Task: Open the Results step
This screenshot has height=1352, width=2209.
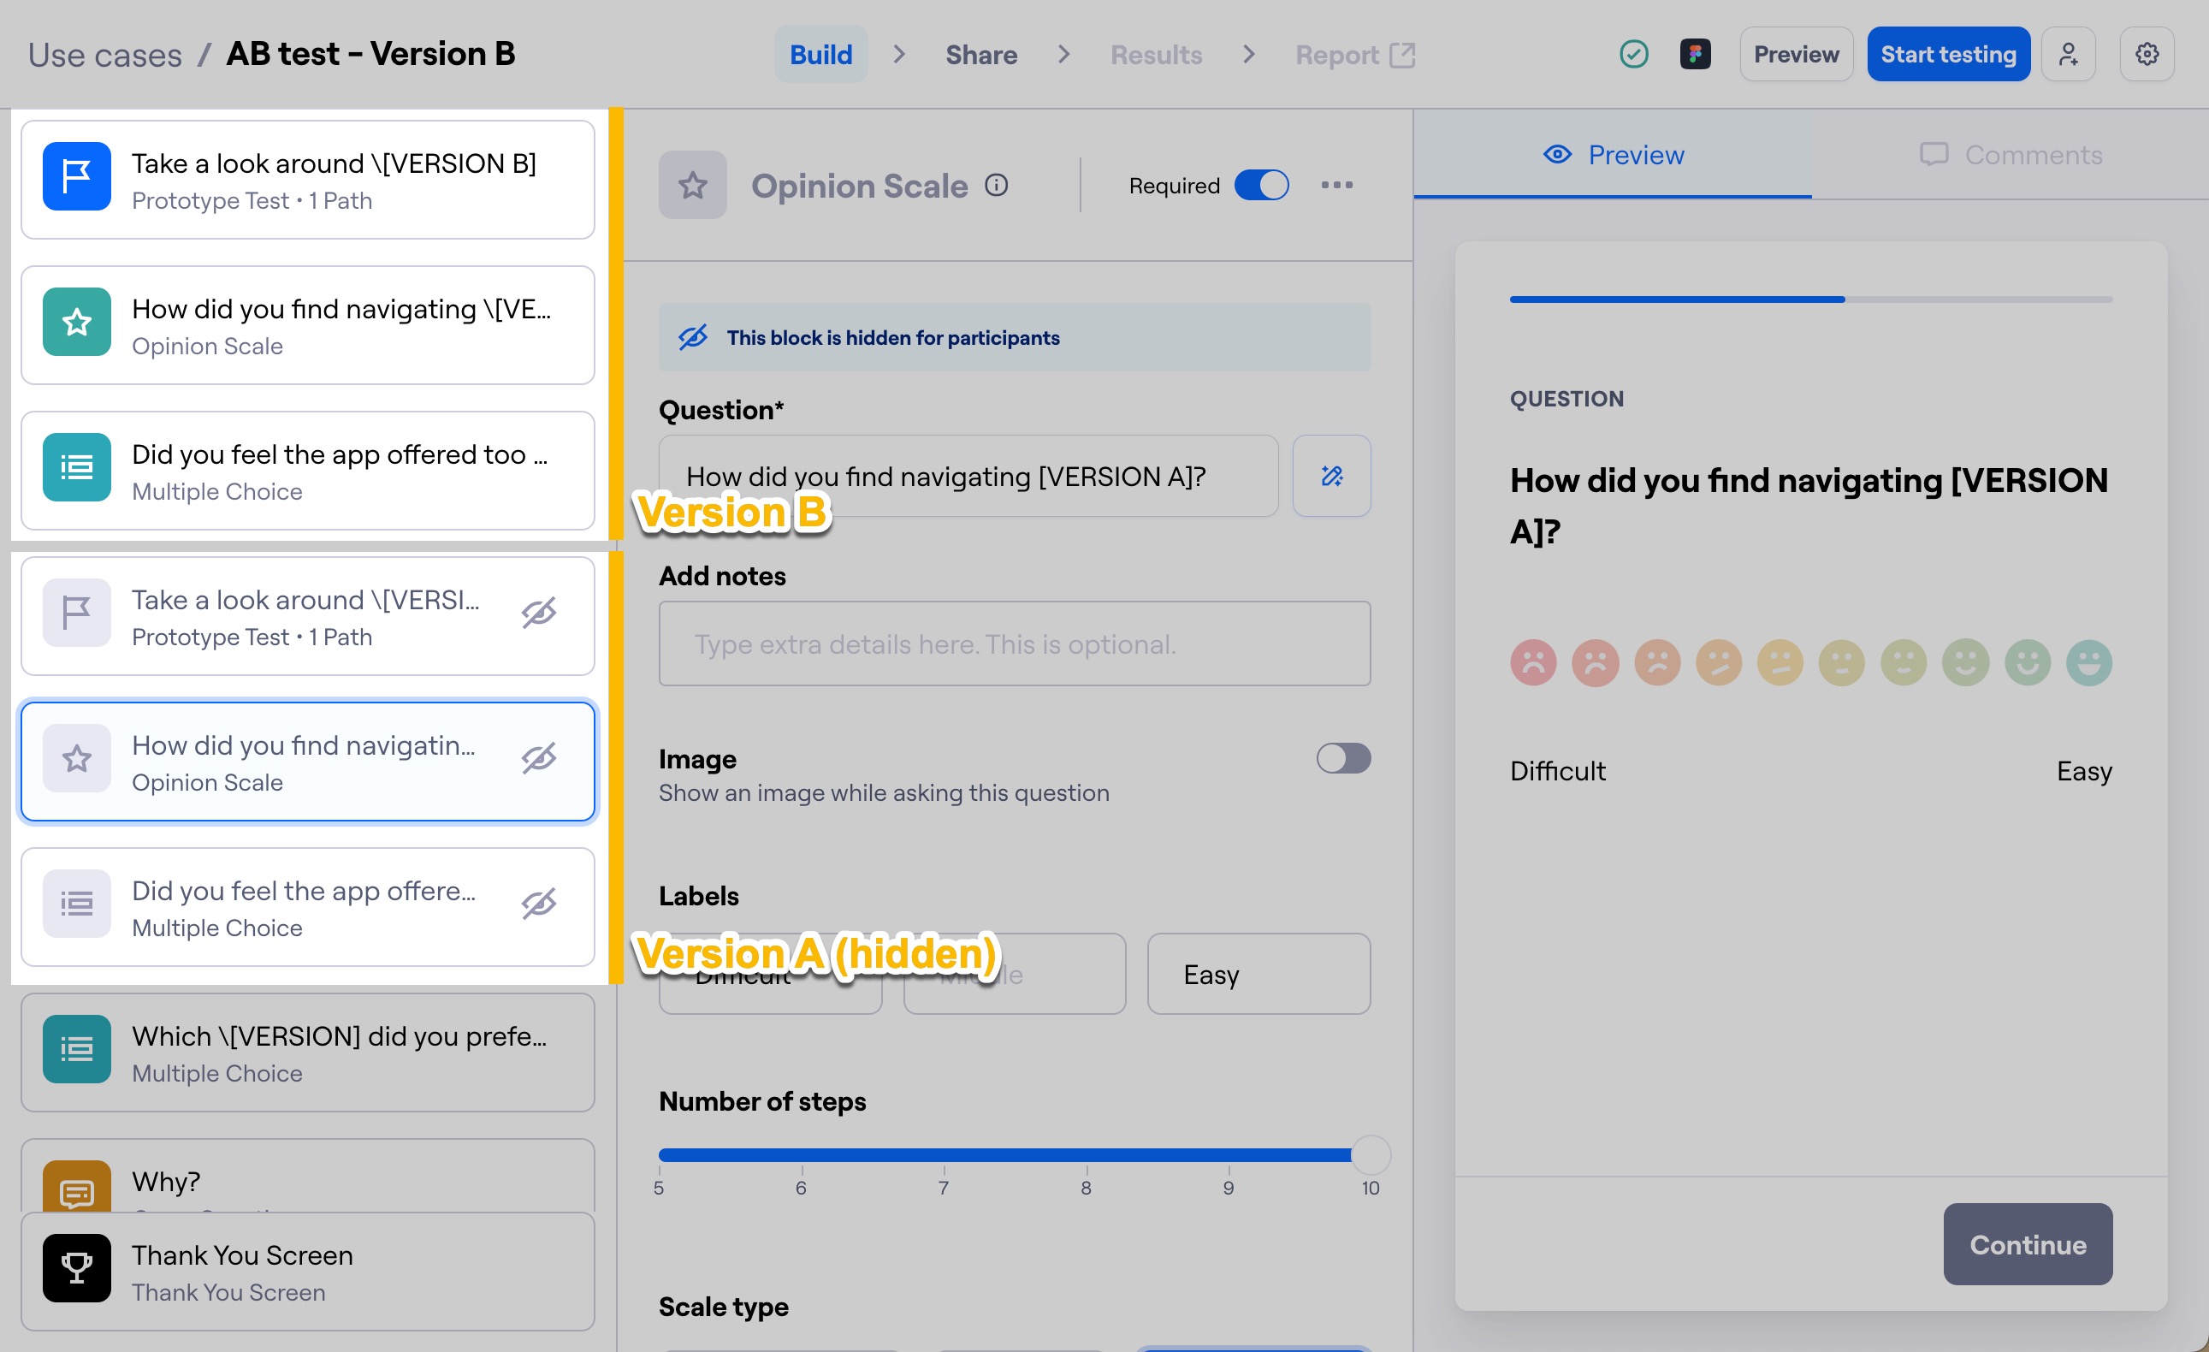Action: [1156, 56]
